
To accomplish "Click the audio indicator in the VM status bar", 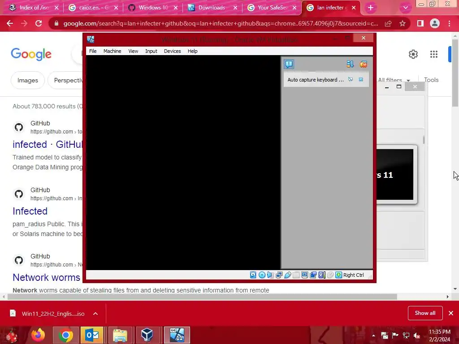I will [270, 275].
